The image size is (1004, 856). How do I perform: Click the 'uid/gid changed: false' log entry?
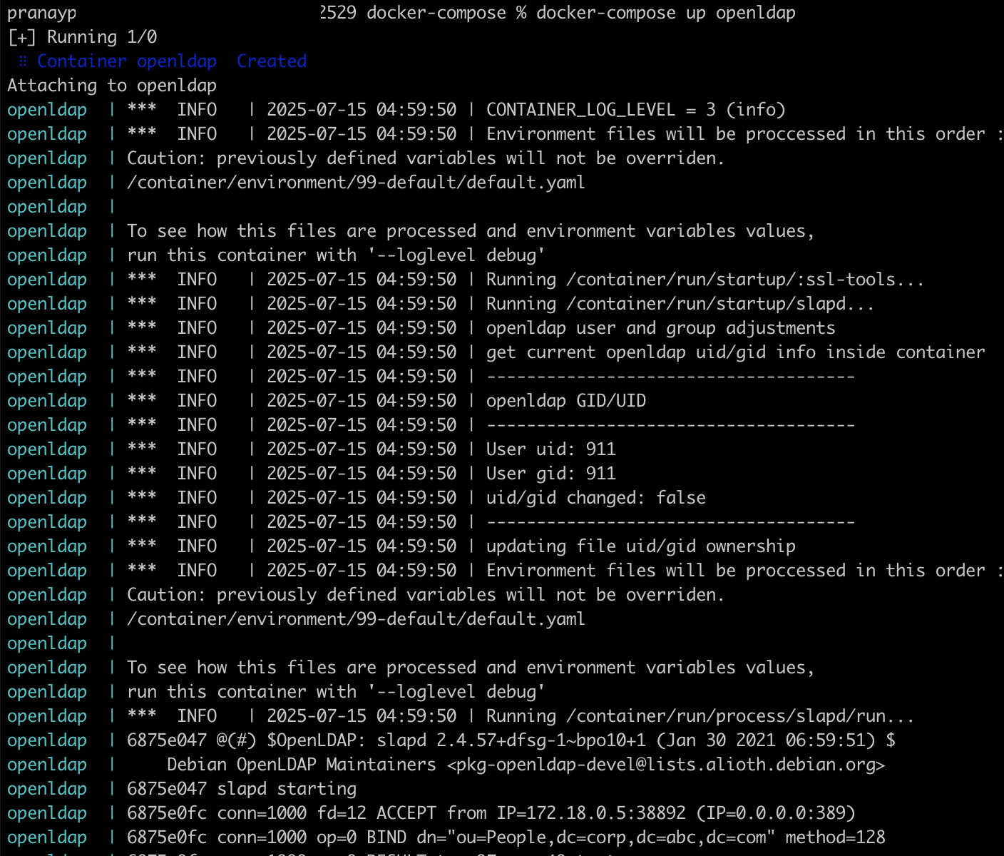click(x=595, y=498)
